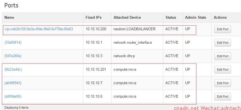Click the Admin State column header
Image resolution: width=241 pixels, height=110 pixels.
[196, 18]
